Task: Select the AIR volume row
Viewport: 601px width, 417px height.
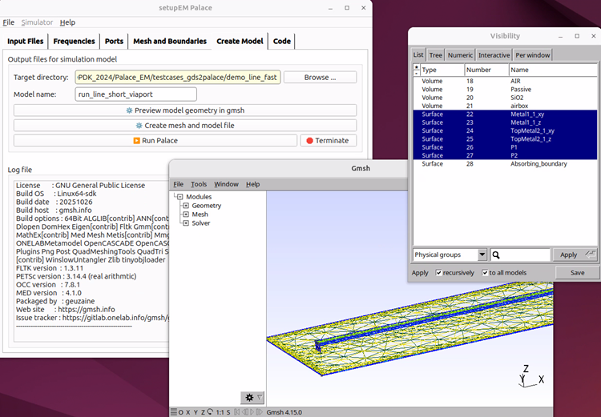Action: coord(505,81)
